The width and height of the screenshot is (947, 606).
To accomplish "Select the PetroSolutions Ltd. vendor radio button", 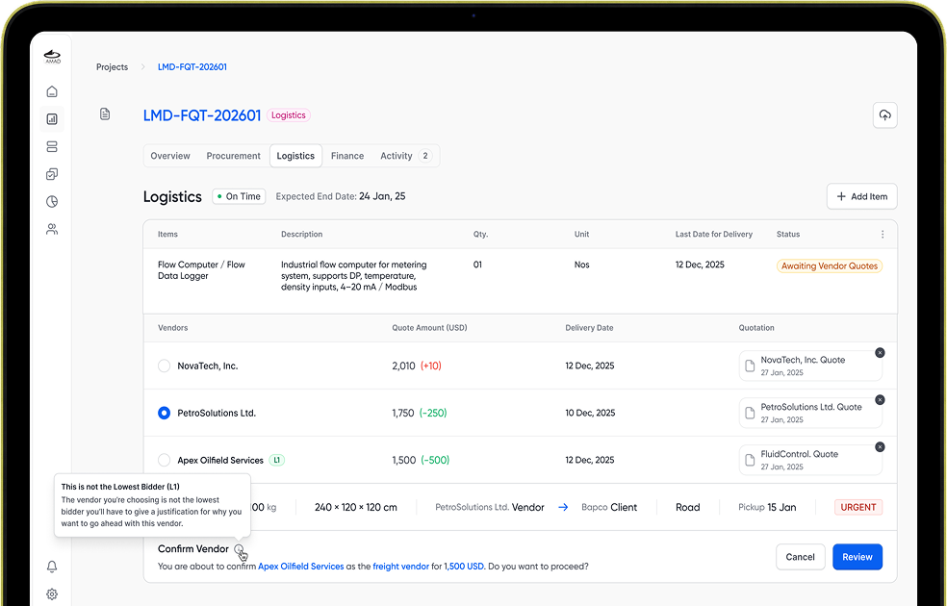I will pyautogui.click(x=164, y=413).
